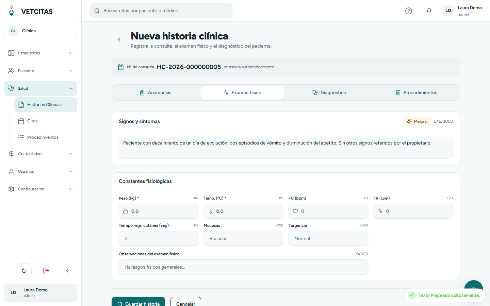Switch to the Diagnóstico tab
490x306 pixels.
click(329, 93)
